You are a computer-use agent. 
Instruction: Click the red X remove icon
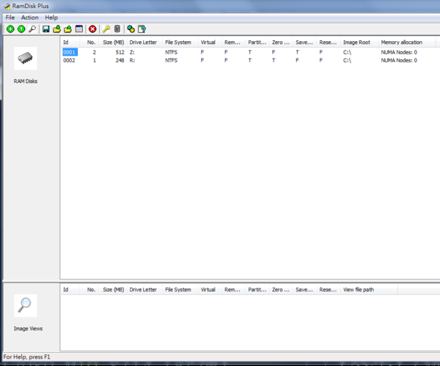click(92, 29)
